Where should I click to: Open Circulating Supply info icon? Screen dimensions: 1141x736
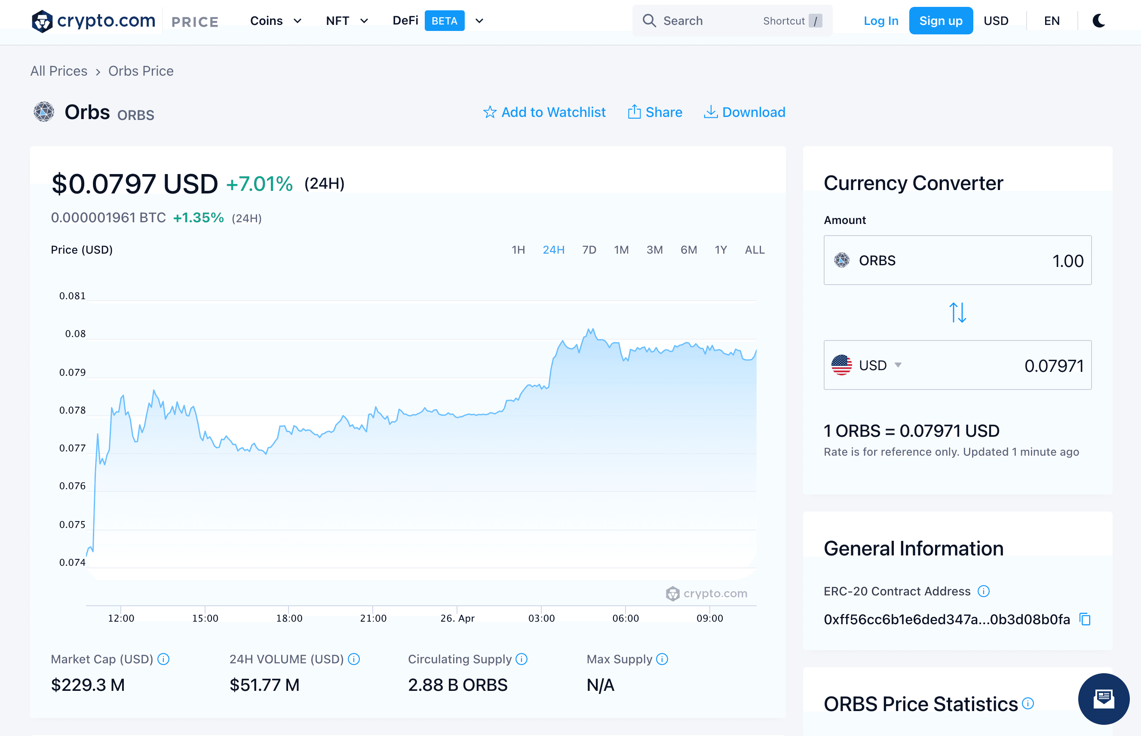[521, 659]
